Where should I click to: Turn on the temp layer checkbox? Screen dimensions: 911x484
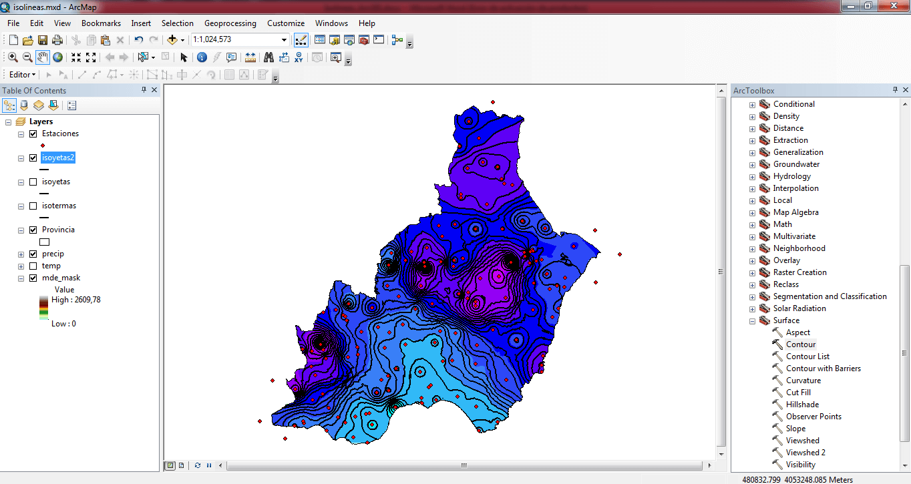point(33,266)
